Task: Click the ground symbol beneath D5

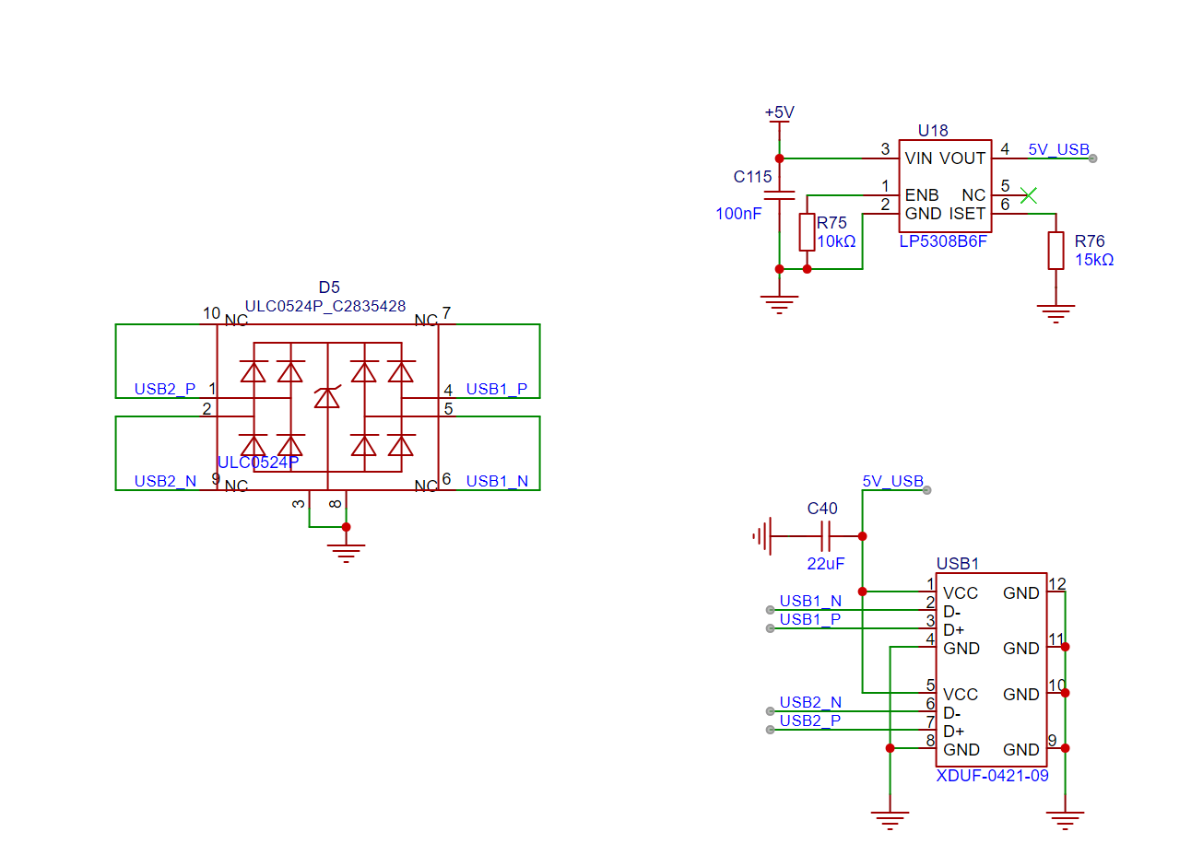Action: [x=346, y=551]
